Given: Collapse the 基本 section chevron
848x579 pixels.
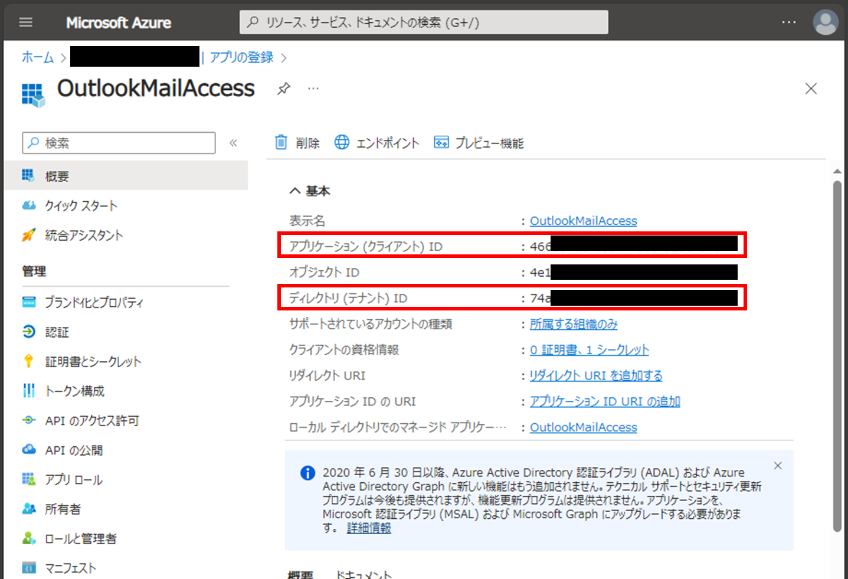Looking at the screenshot, I should click(x=295, y=191).
